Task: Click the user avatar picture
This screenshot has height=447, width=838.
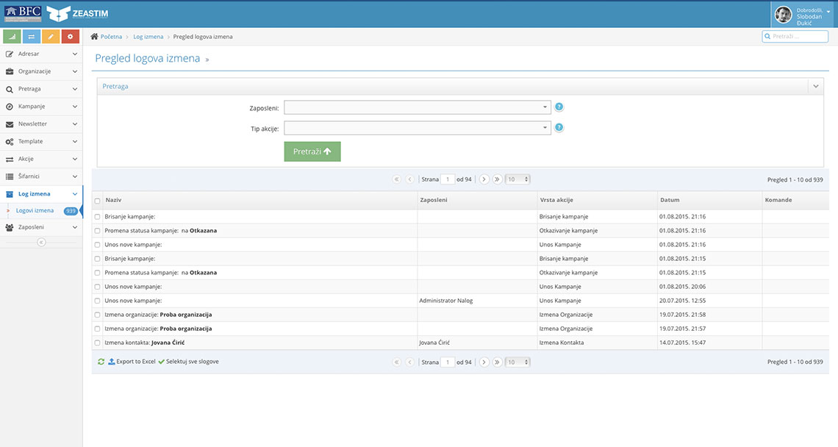Action: (784, 15)
